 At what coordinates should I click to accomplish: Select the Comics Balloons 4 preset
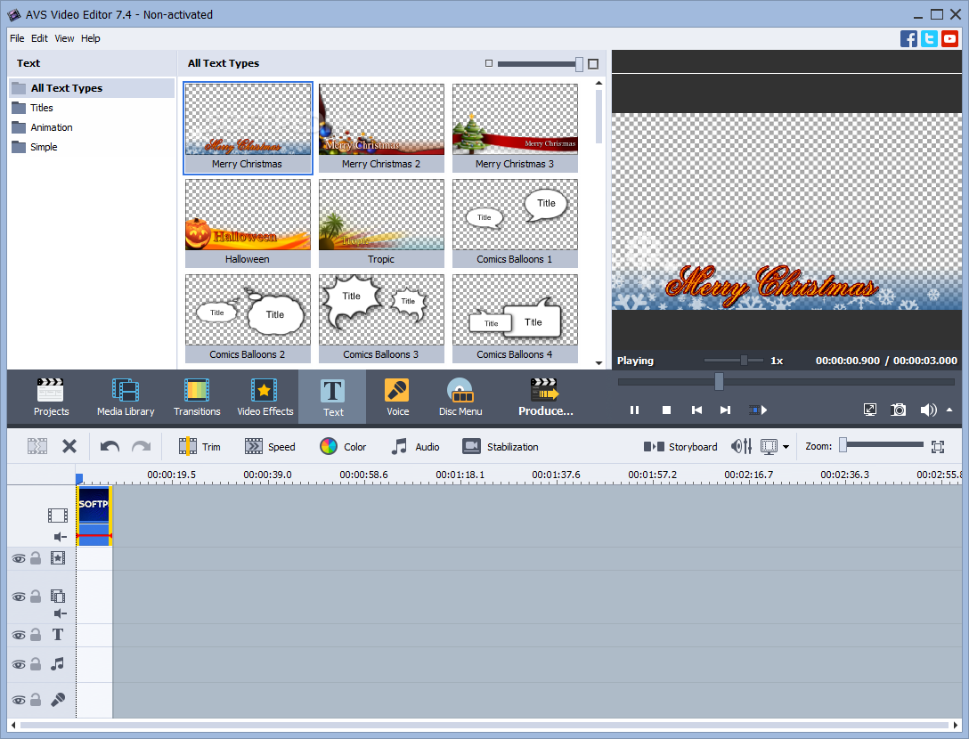[x=515, y=318]
